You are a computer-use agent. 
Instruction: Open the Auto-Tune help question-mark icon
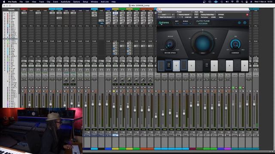244,23
